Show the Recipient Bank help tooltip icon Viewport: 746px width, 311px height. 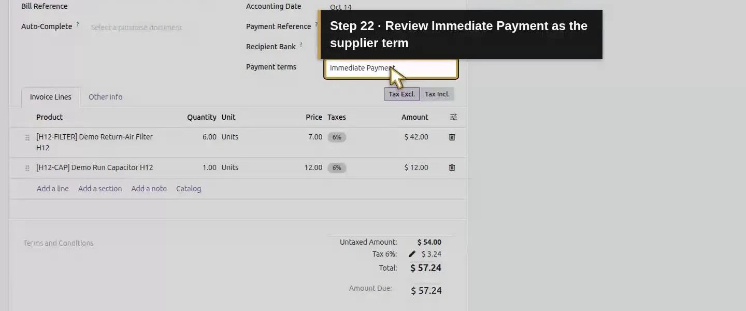pyautogui.click(x=301, y=45)
